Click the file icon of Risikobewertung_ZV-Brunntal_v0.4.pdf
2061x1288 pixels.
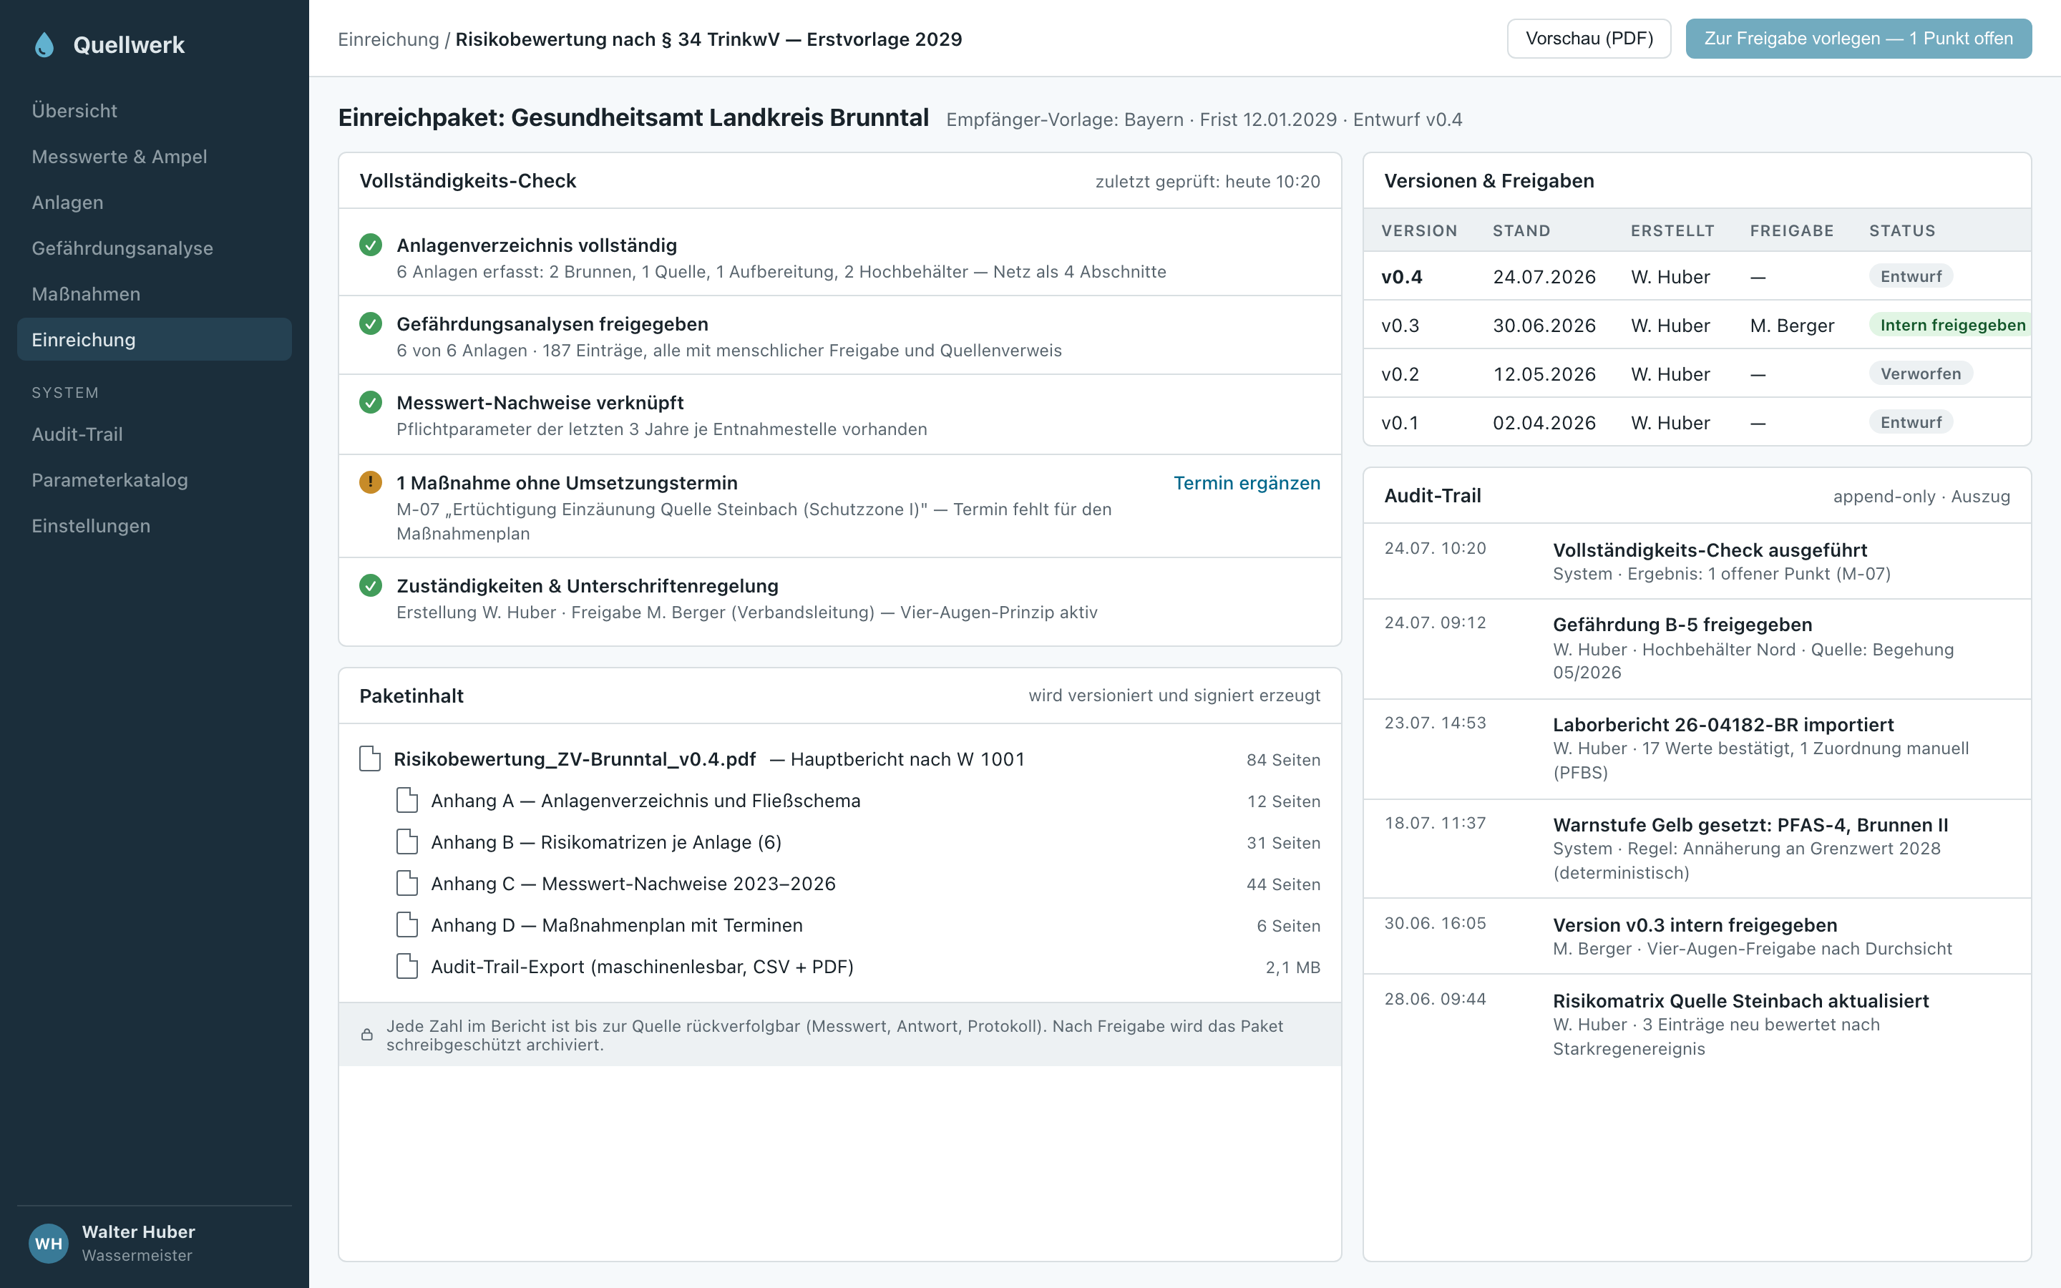pos(369,758)
